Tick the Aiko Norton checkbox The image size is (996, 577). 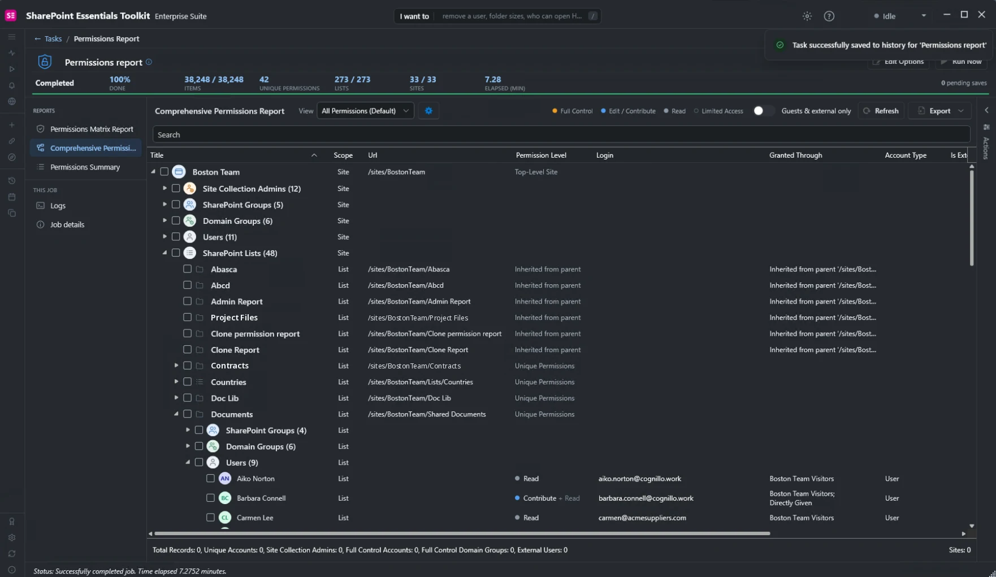pos(210,479)
